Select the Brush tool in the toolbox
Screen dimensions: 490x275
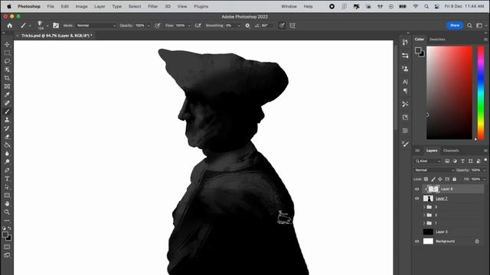coord(7,112)
